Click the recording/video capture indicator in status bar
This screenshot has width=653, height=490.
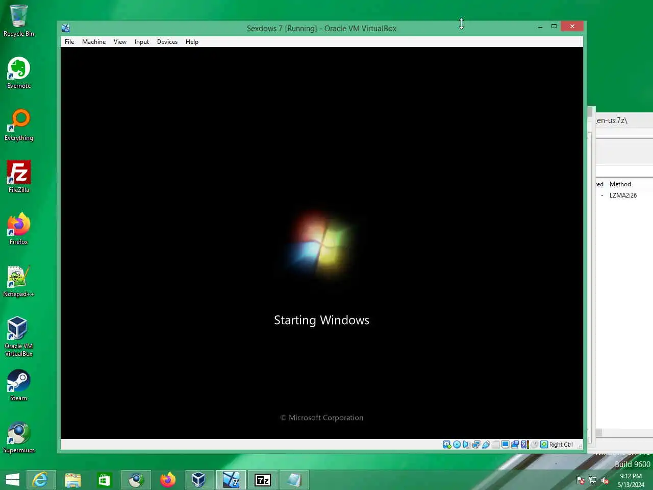[x=515, y=445]
